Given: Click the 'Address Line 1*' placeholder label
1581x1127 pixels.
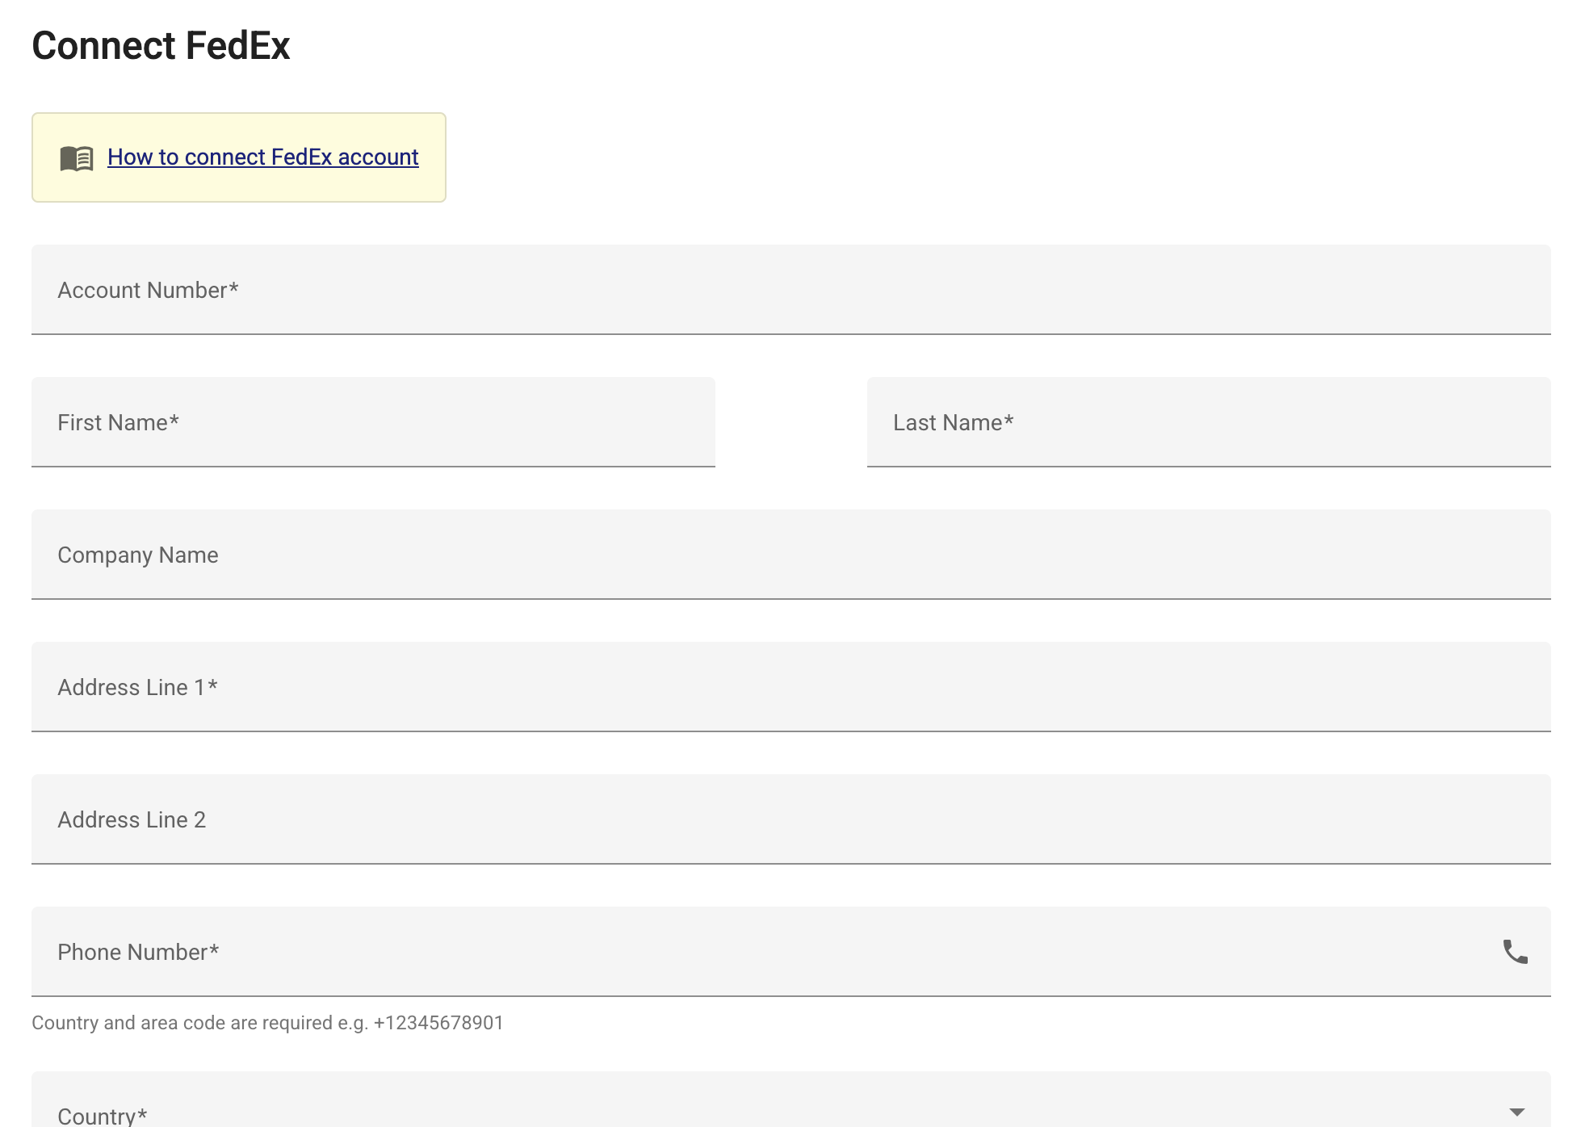Looking at the screenshot, I should pos(137,687).
